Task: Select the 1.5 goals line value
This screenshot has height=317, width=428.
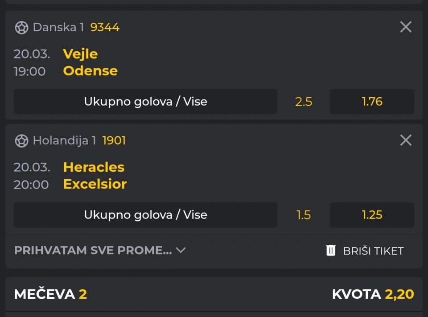Action: click(x=304, y=215)
